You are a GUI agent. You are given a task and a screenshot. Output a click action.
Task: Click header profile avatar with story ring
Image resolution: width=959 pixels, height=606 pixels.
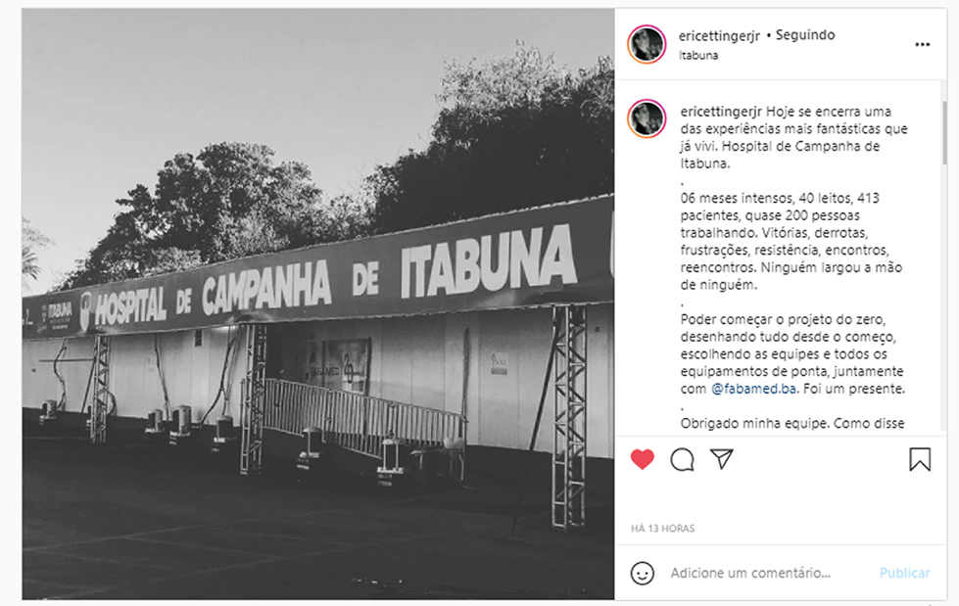[647, 44]
